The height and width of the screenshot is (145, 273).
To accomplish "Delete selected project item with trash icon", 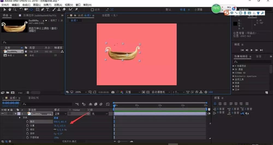I will pos(28,92).
